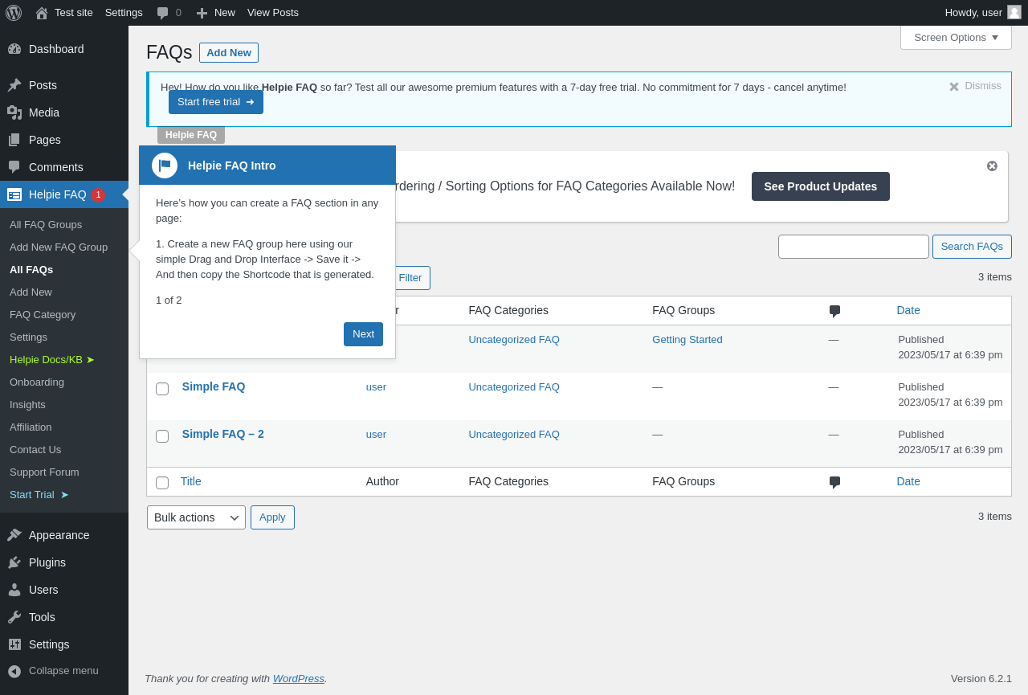Open Helpie Docs/KB submenu item

52,359
